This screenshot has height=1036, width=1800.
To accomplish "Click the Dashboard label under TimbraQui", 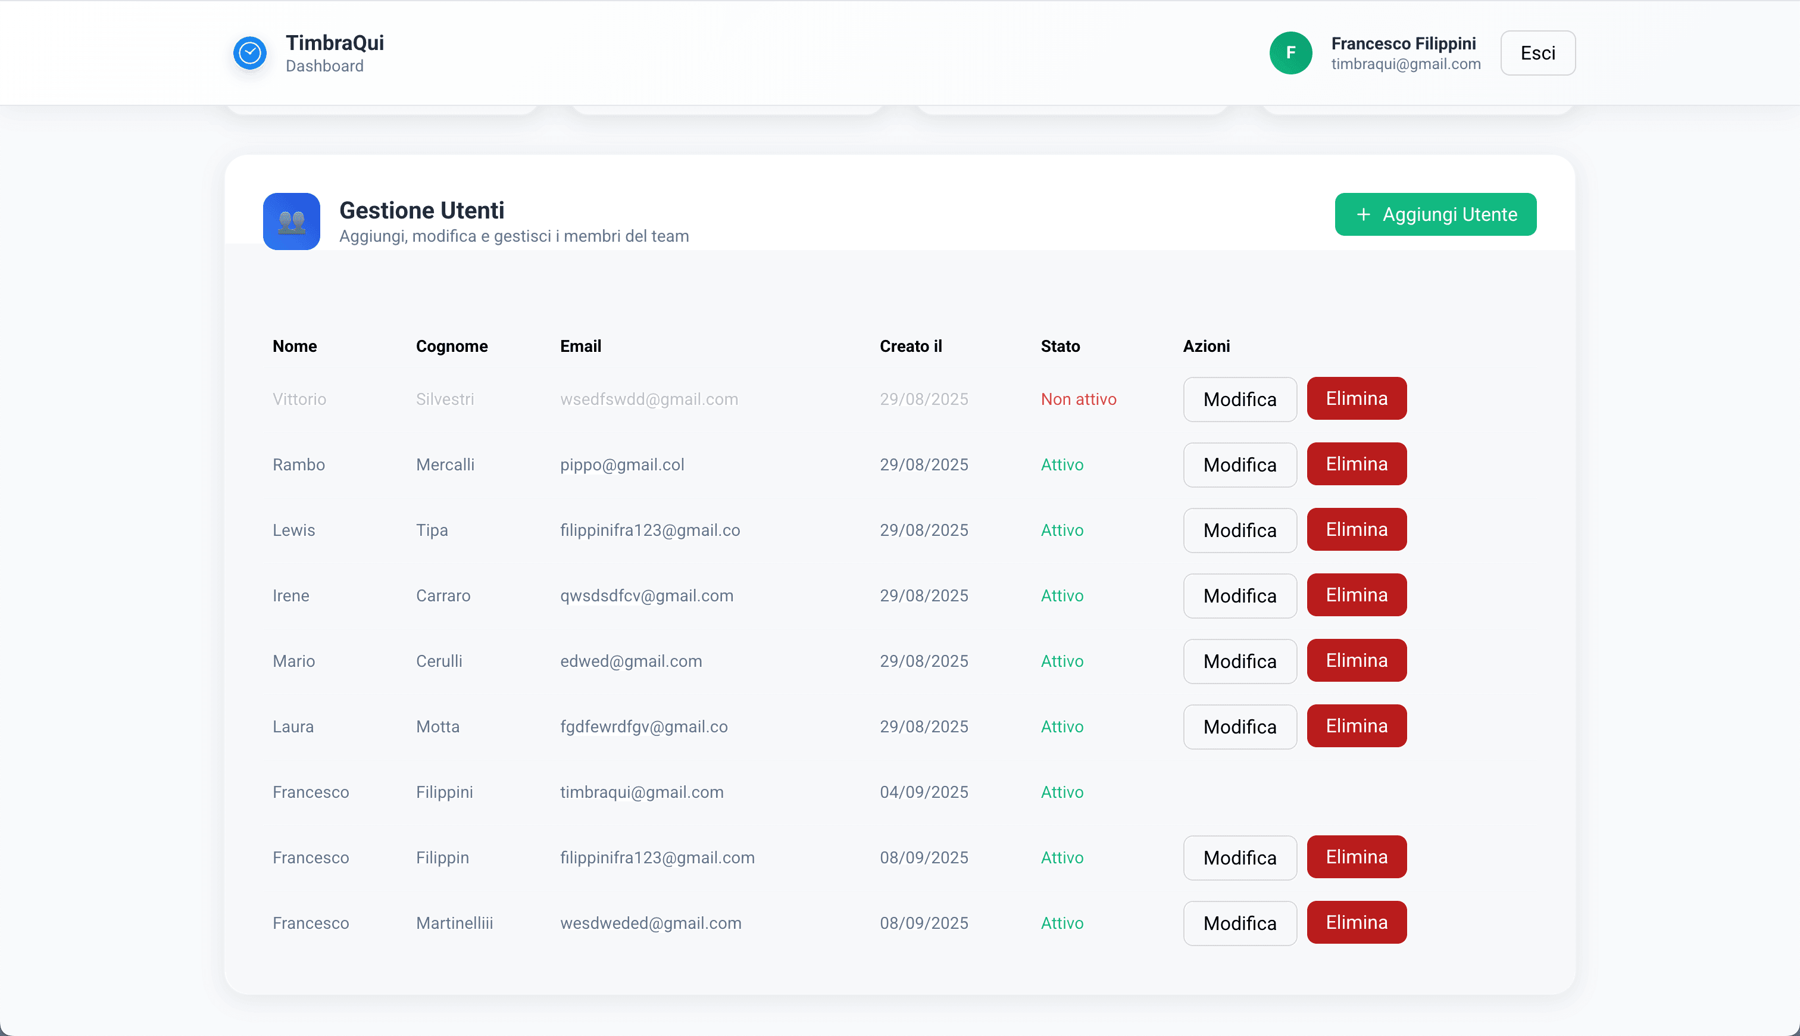I will pos(324,65).
